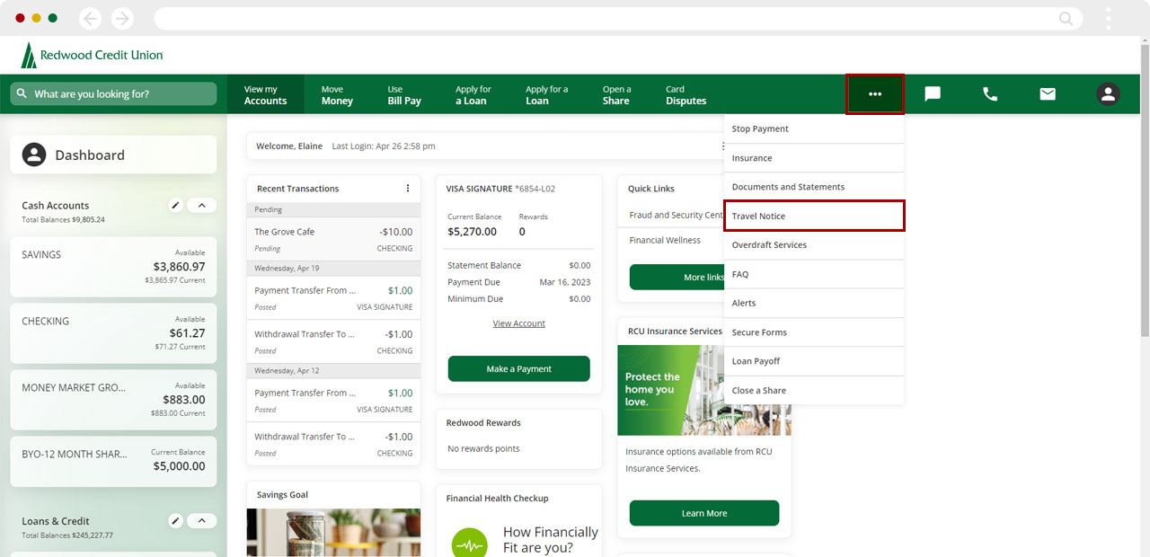Image resolution: width=1150 pixels, height=557 pixels.
Task: Click 'How Financially Fit are you?' text
Action: pos(551,540)
